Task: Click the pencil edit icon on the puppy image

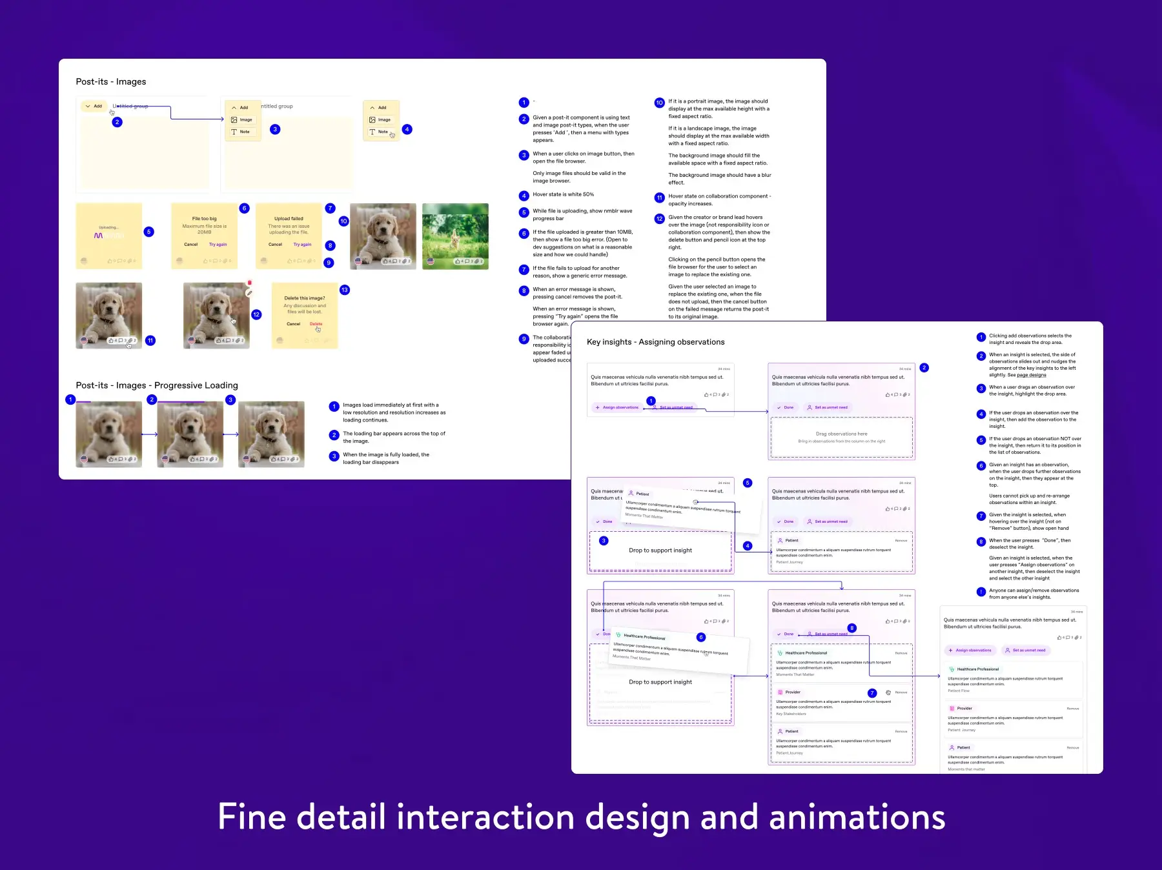Action: [249, 293]
